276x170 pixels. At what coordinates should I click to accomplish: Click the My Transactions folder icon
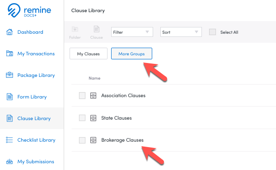9,54
